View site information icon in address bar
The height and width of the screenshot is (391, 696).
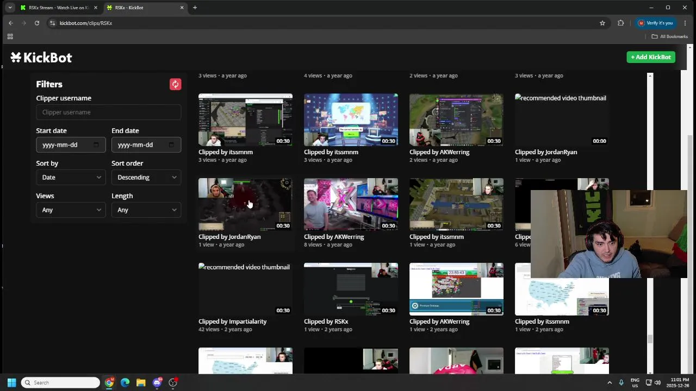point(52,23)
